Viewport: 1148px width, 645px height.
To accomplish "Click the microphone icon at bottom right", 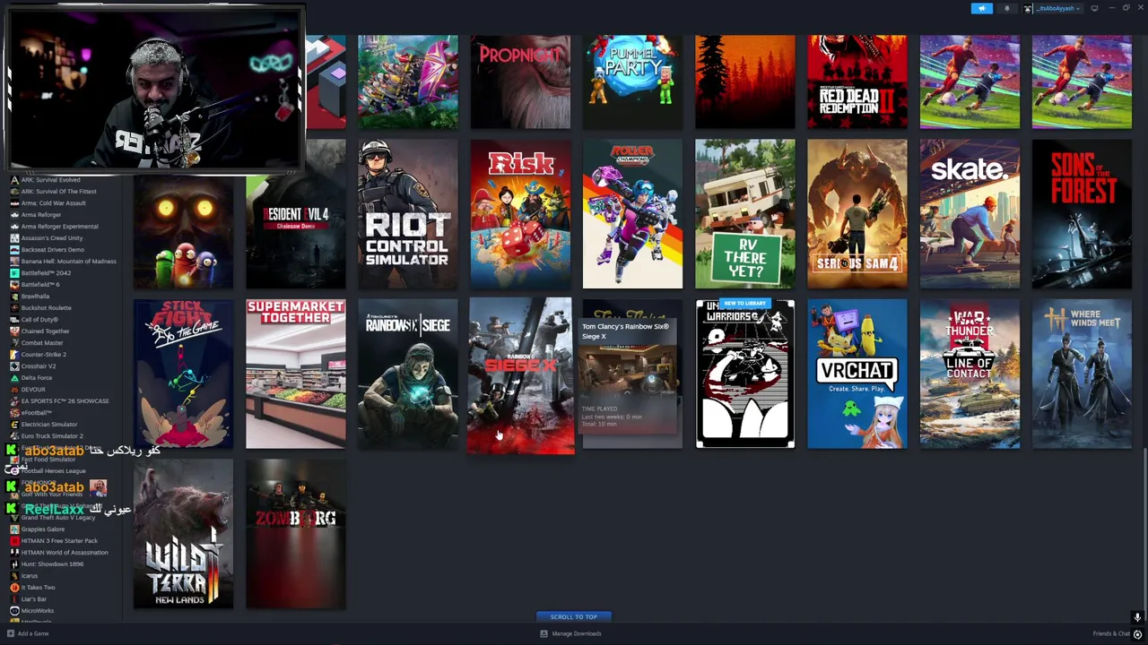I will (x=1137, y=617).
